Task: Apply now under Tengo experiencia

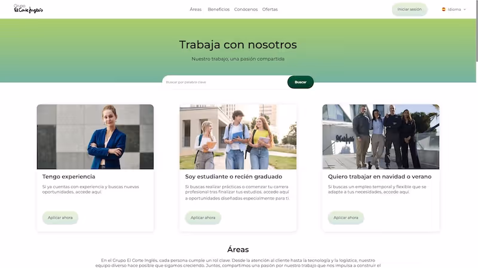Action: pos(60,217)
